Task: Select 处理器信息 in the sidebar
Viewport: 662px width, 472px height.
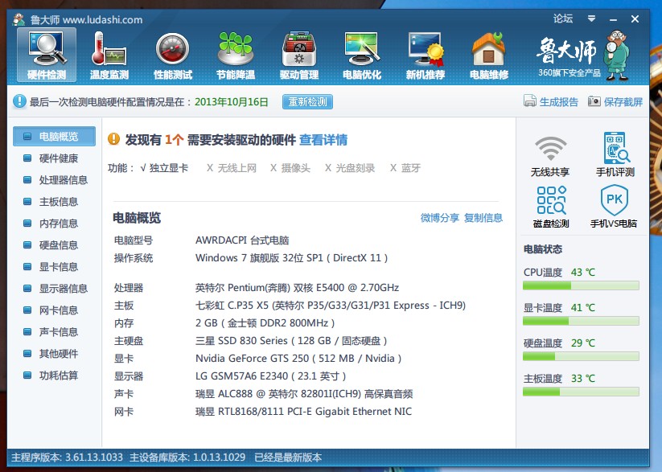Action: [63, 180]
